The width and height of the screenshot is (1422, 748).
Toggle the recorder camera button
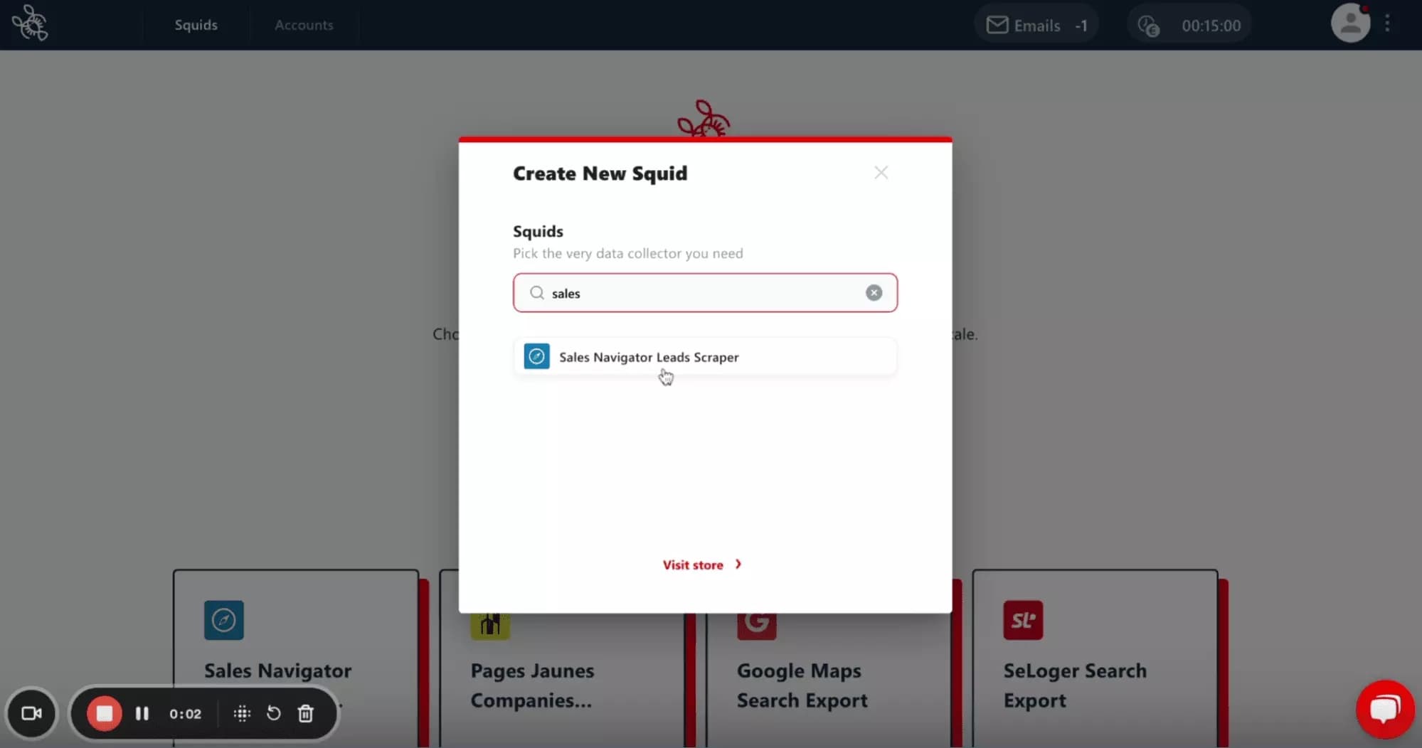click(31, 713)
